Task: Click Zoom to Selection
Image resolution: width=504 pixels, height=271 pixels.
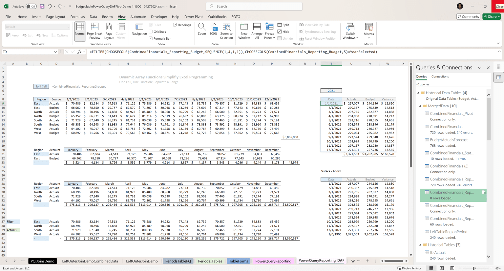Action: 226,31
